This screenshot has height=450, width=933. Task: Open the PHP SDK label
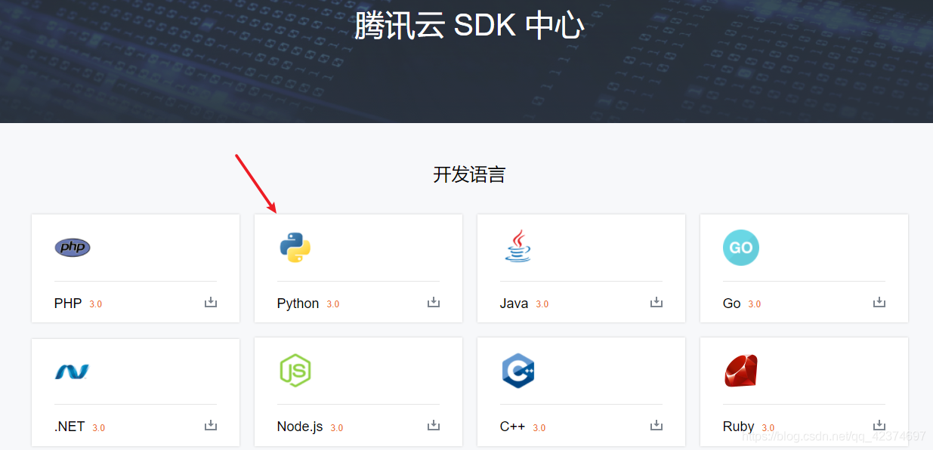pos(68,304)
